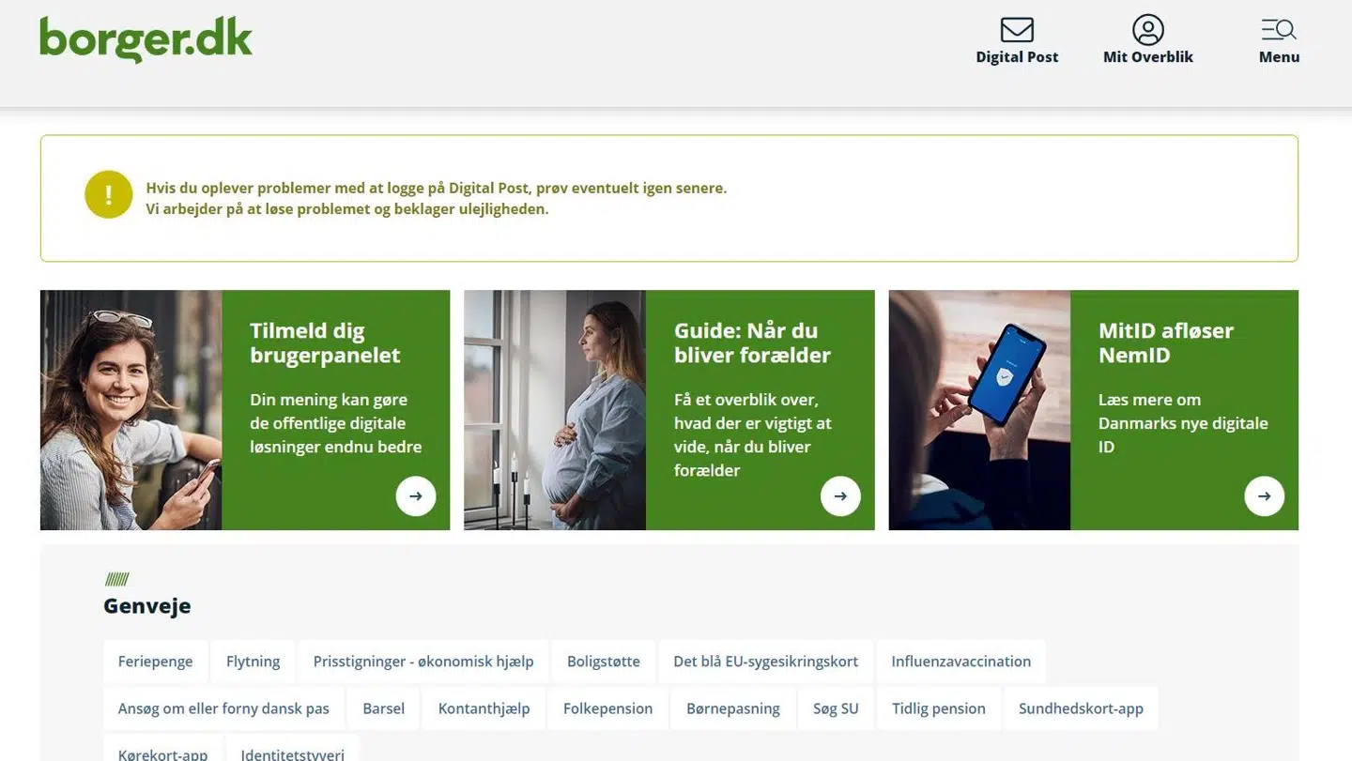
Task: Open Prisstigninger - økonomisk hjælp shortcut
Action: 423,662
